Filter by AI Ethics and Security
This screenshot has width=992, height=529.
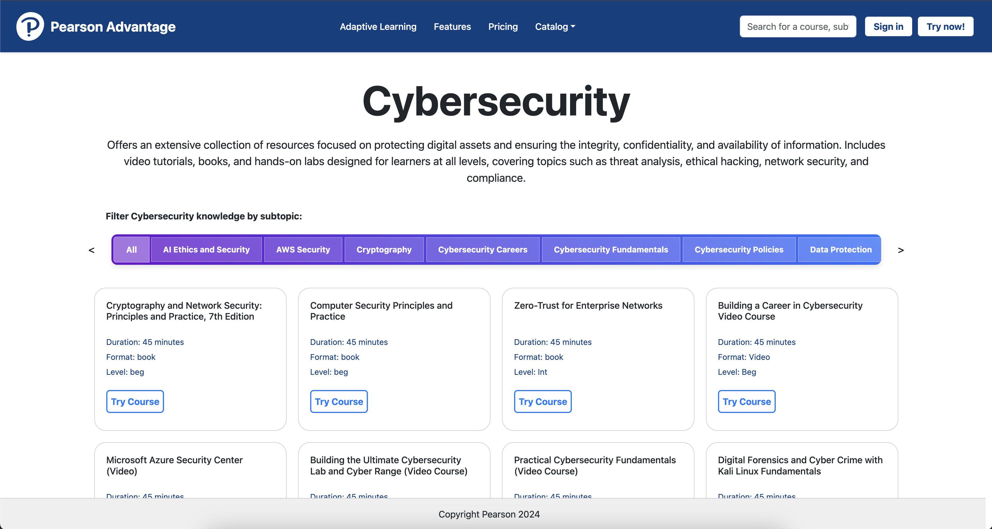point(206,250)
